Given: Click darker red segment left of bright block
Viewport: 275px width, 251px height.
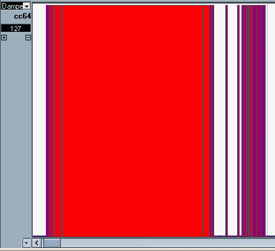Looking at the screenshot, I should pos(58,121).
